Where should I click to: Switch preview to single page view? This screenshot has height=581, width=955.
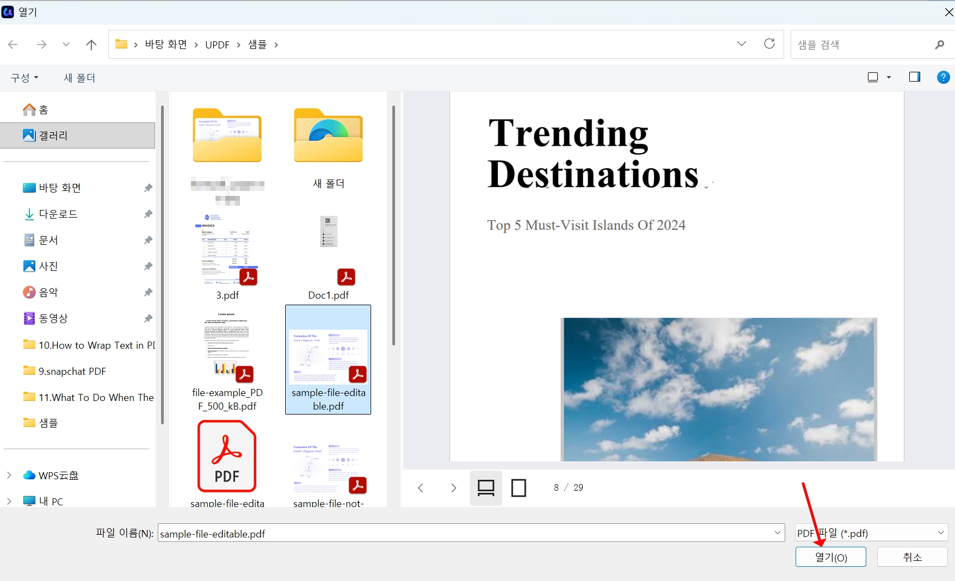pos(519,488)
